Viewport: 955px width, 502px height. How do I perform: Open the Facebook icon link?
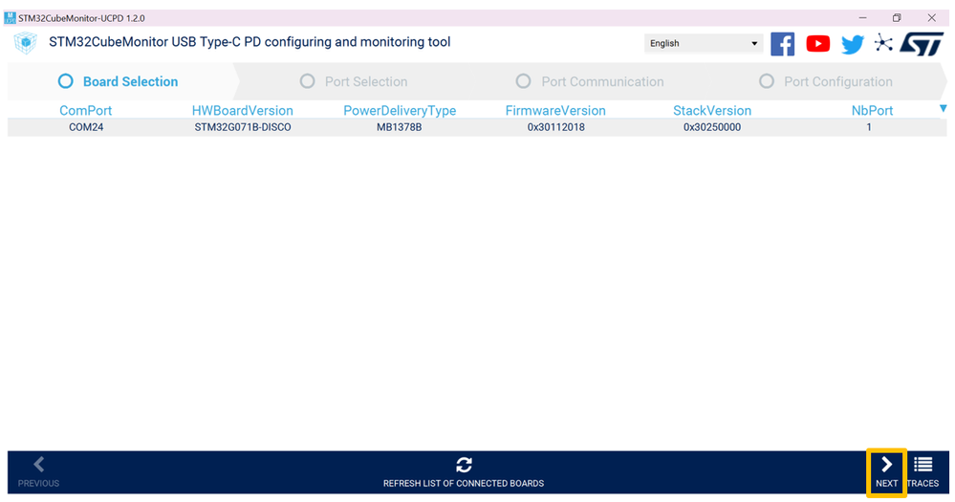[x=782, y=44]
